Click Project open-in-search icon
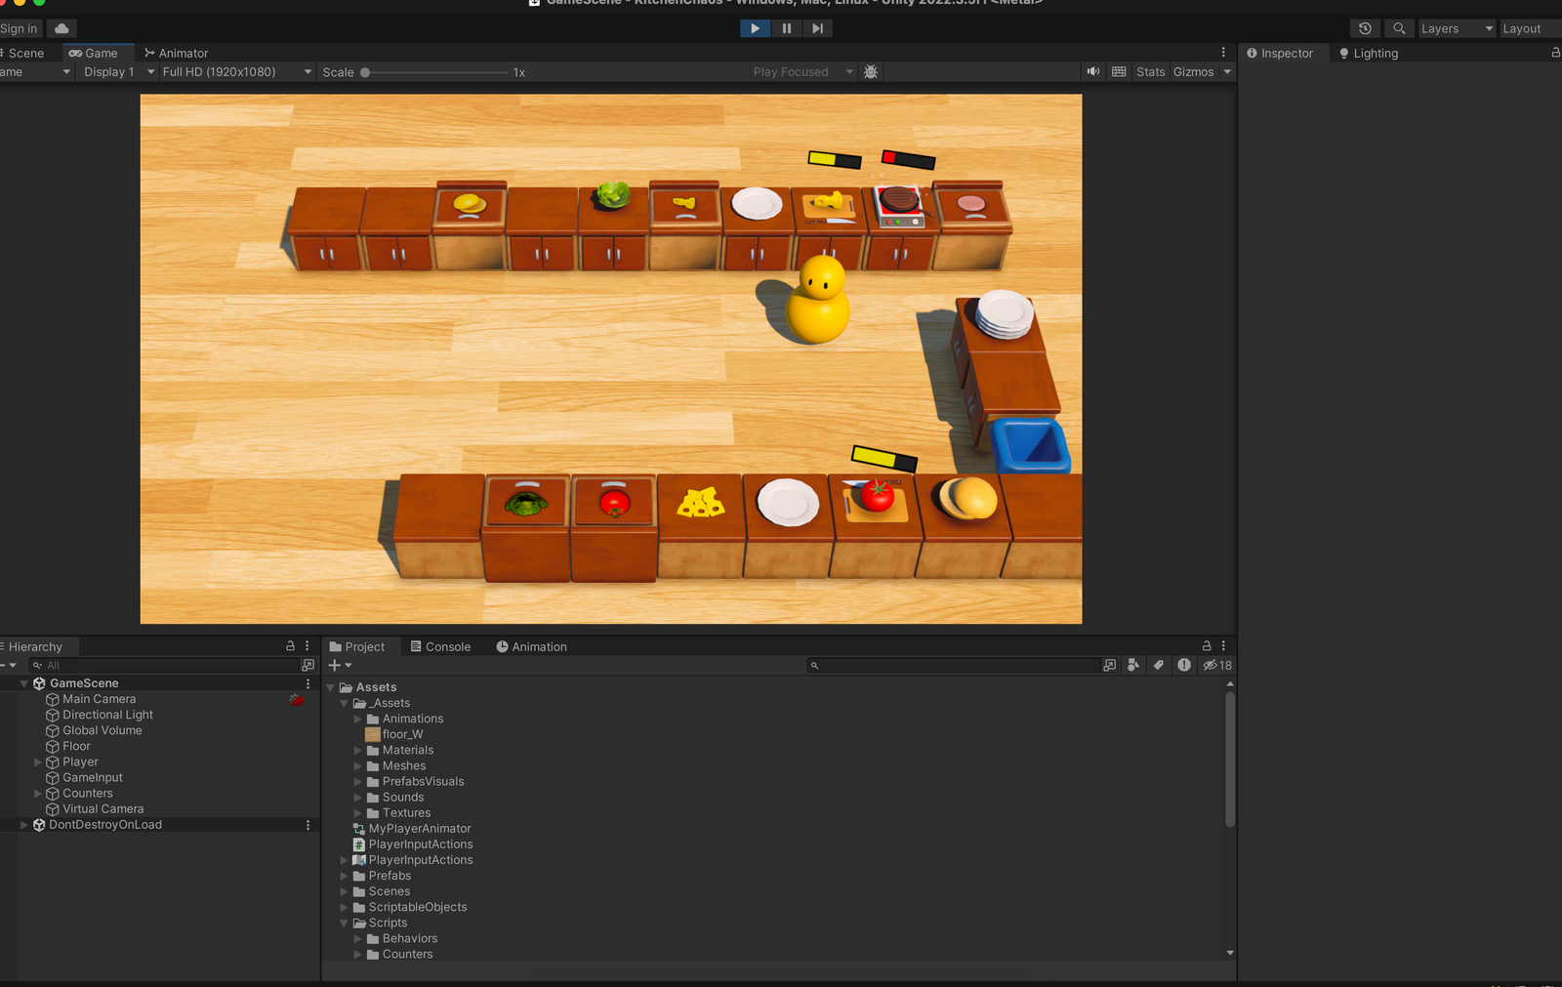 pyautogui.click(x=1109, y=665)
